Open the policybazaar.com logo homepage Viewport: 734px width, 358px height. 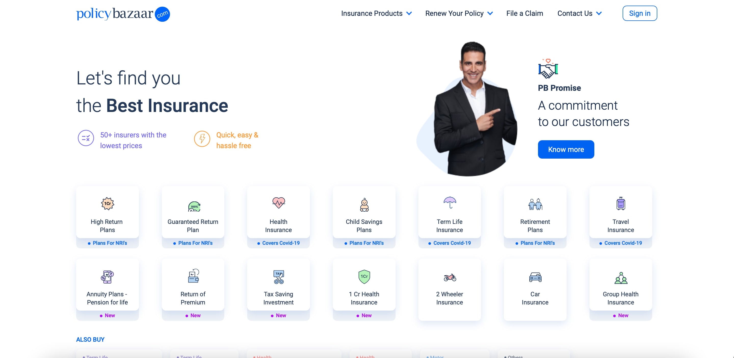[x=123, y=14]
